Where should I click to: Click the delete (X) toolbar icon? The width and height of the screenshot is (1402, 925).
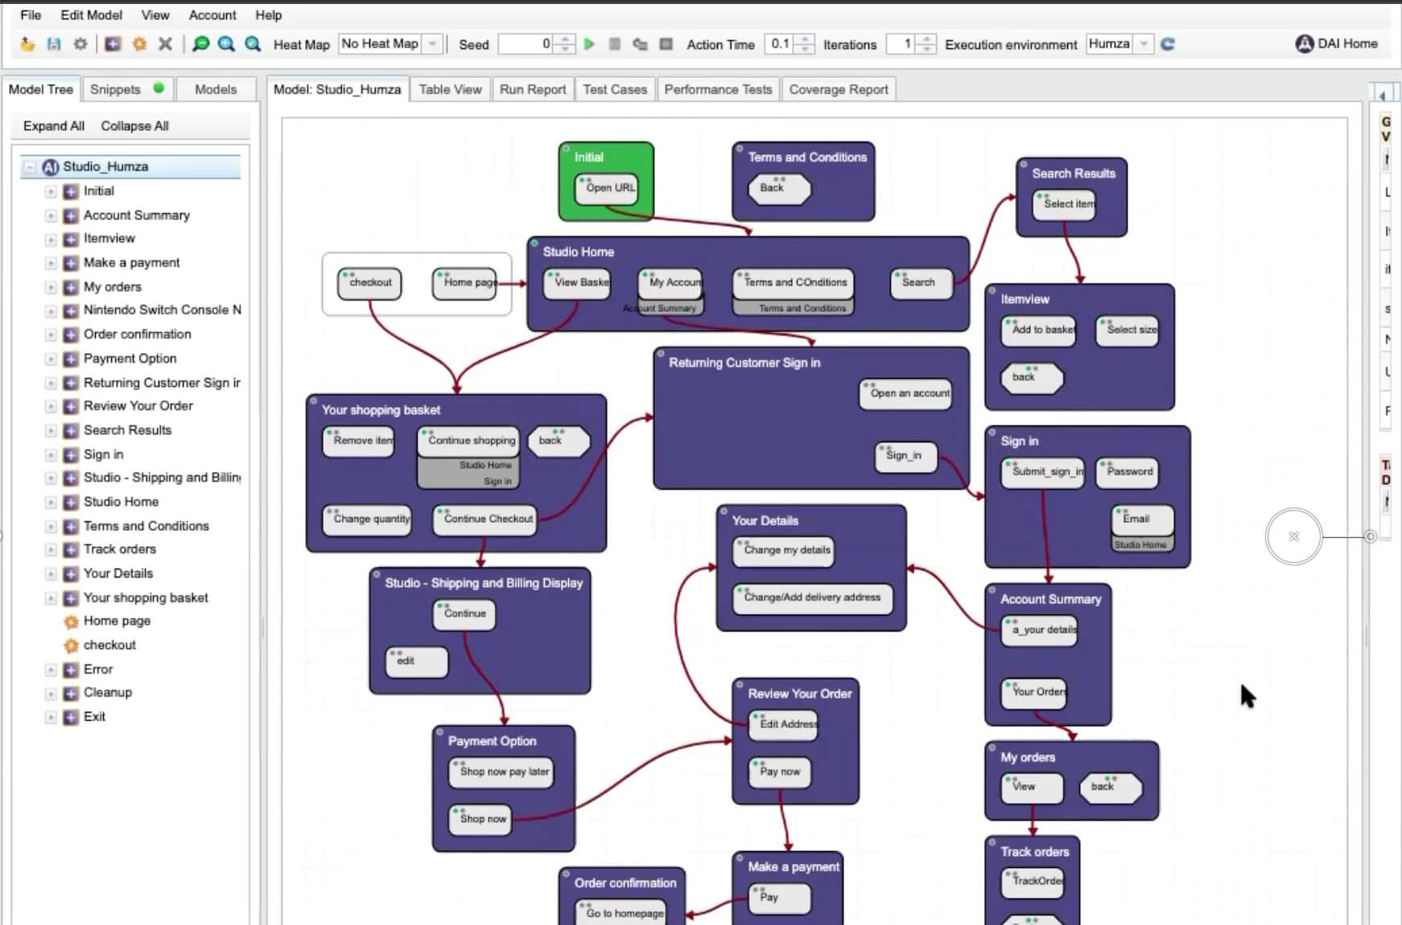click(x=166, y=44)
